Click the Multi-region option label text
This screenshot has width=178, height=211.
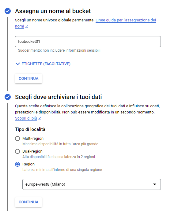coord(33,139)
